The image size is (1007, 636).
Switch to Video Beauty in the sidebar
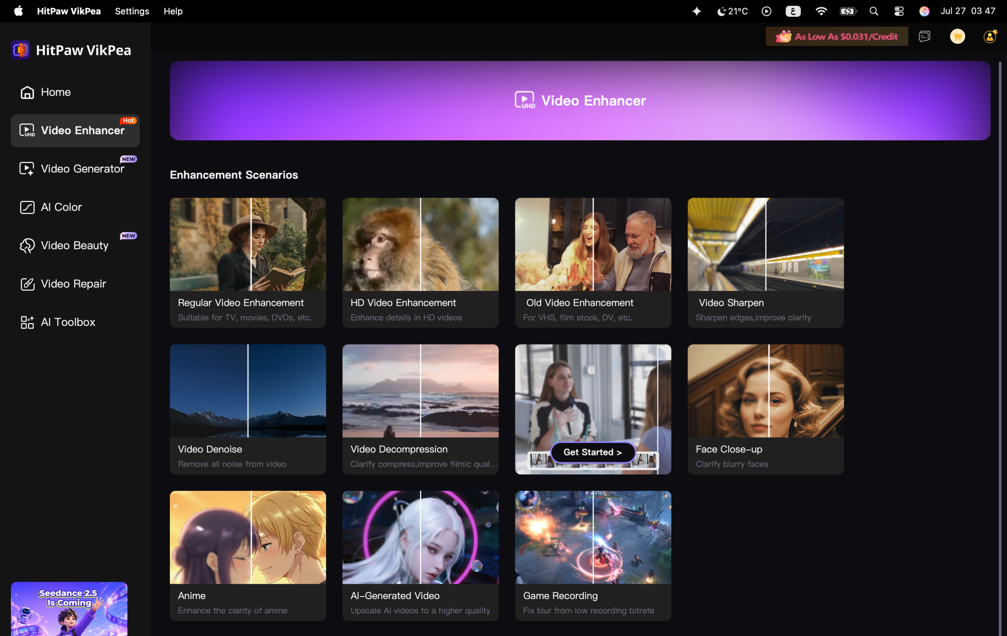click(x=75, y=245)
